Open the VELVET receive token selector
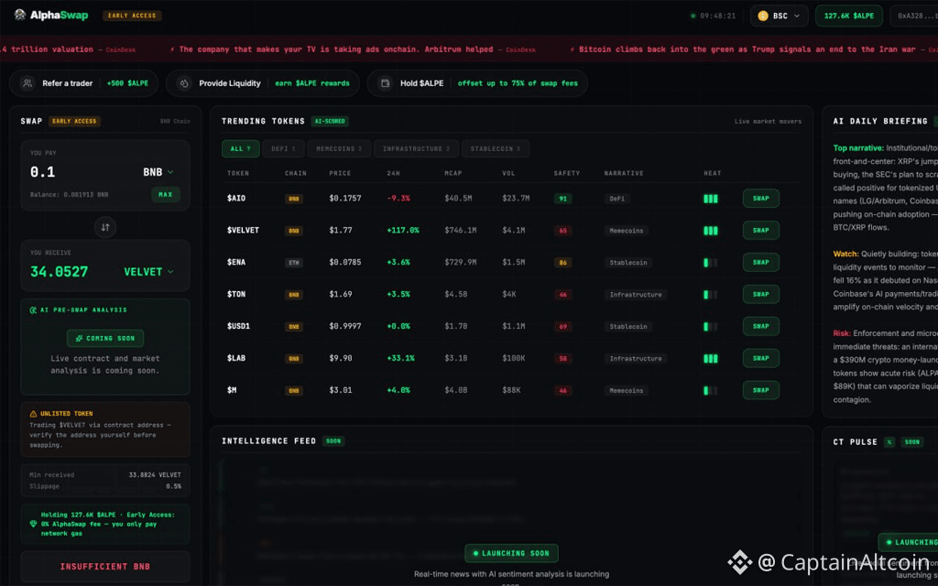 149,272
